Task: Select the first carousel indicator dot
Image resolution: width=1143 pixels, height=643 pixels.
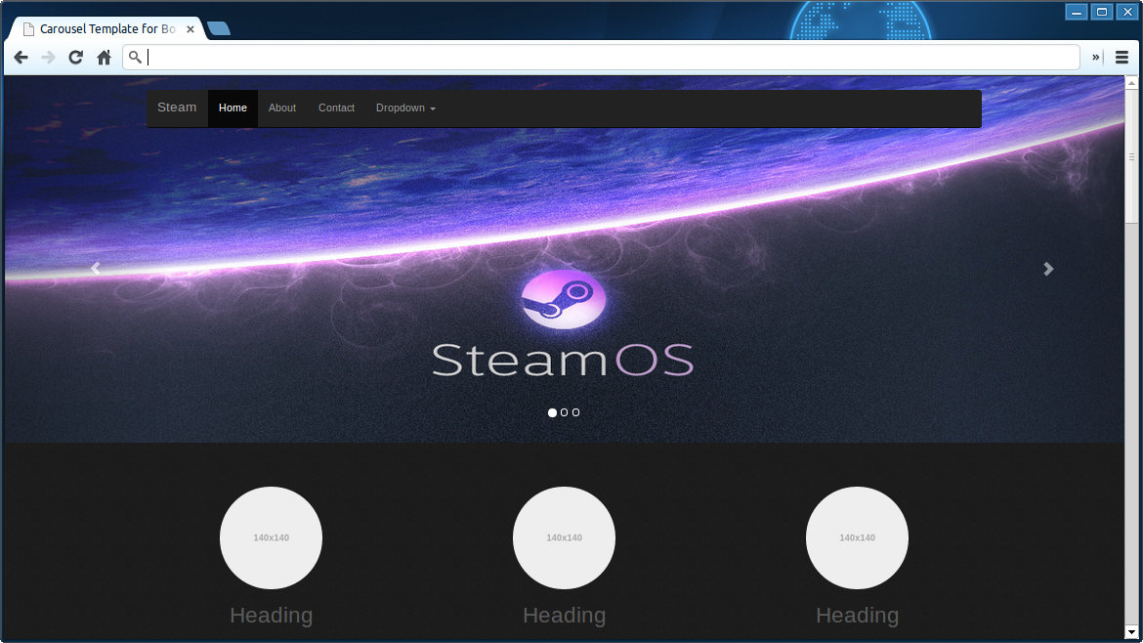Action: click(553, 412)
